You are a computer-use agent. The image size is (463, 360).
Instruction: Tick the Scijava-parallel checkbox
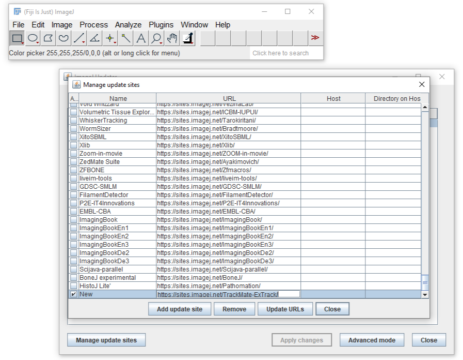73,269
